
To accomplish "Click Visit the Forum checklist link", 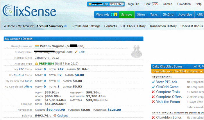I will pos(168,102).
